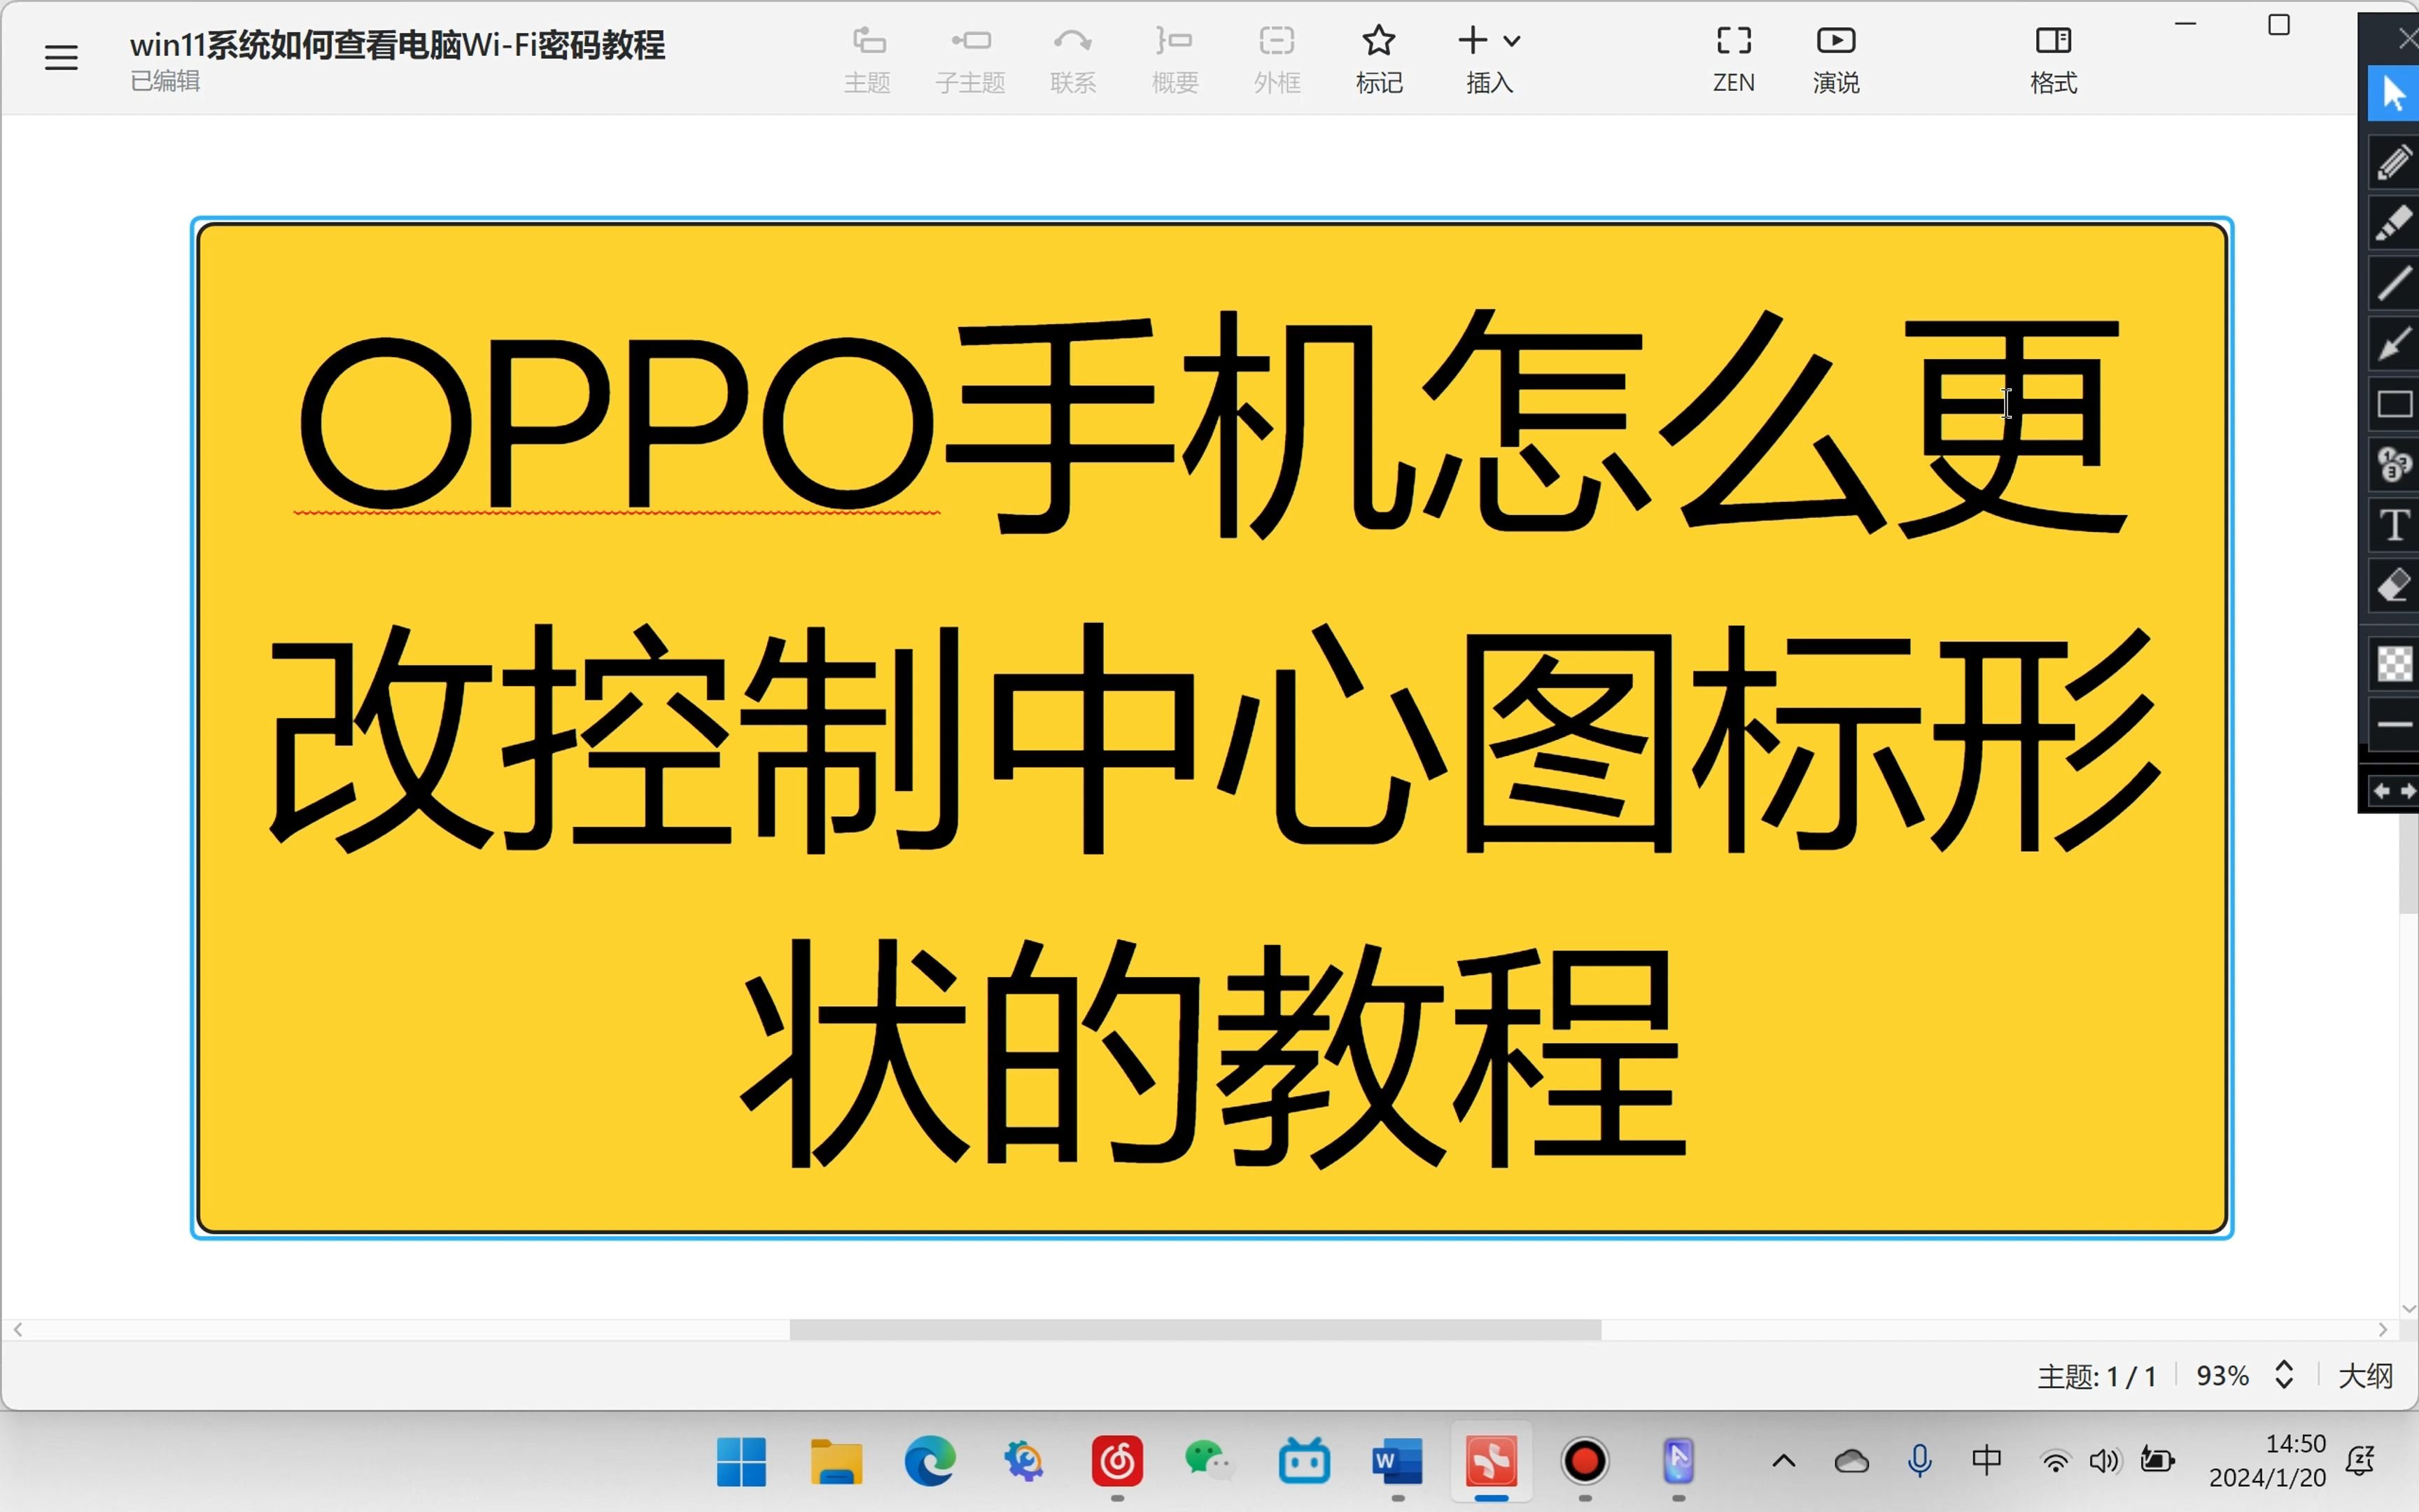2419x1512 pixels.
Task: Select the yellow central topic box
Action: [1212, 727]
